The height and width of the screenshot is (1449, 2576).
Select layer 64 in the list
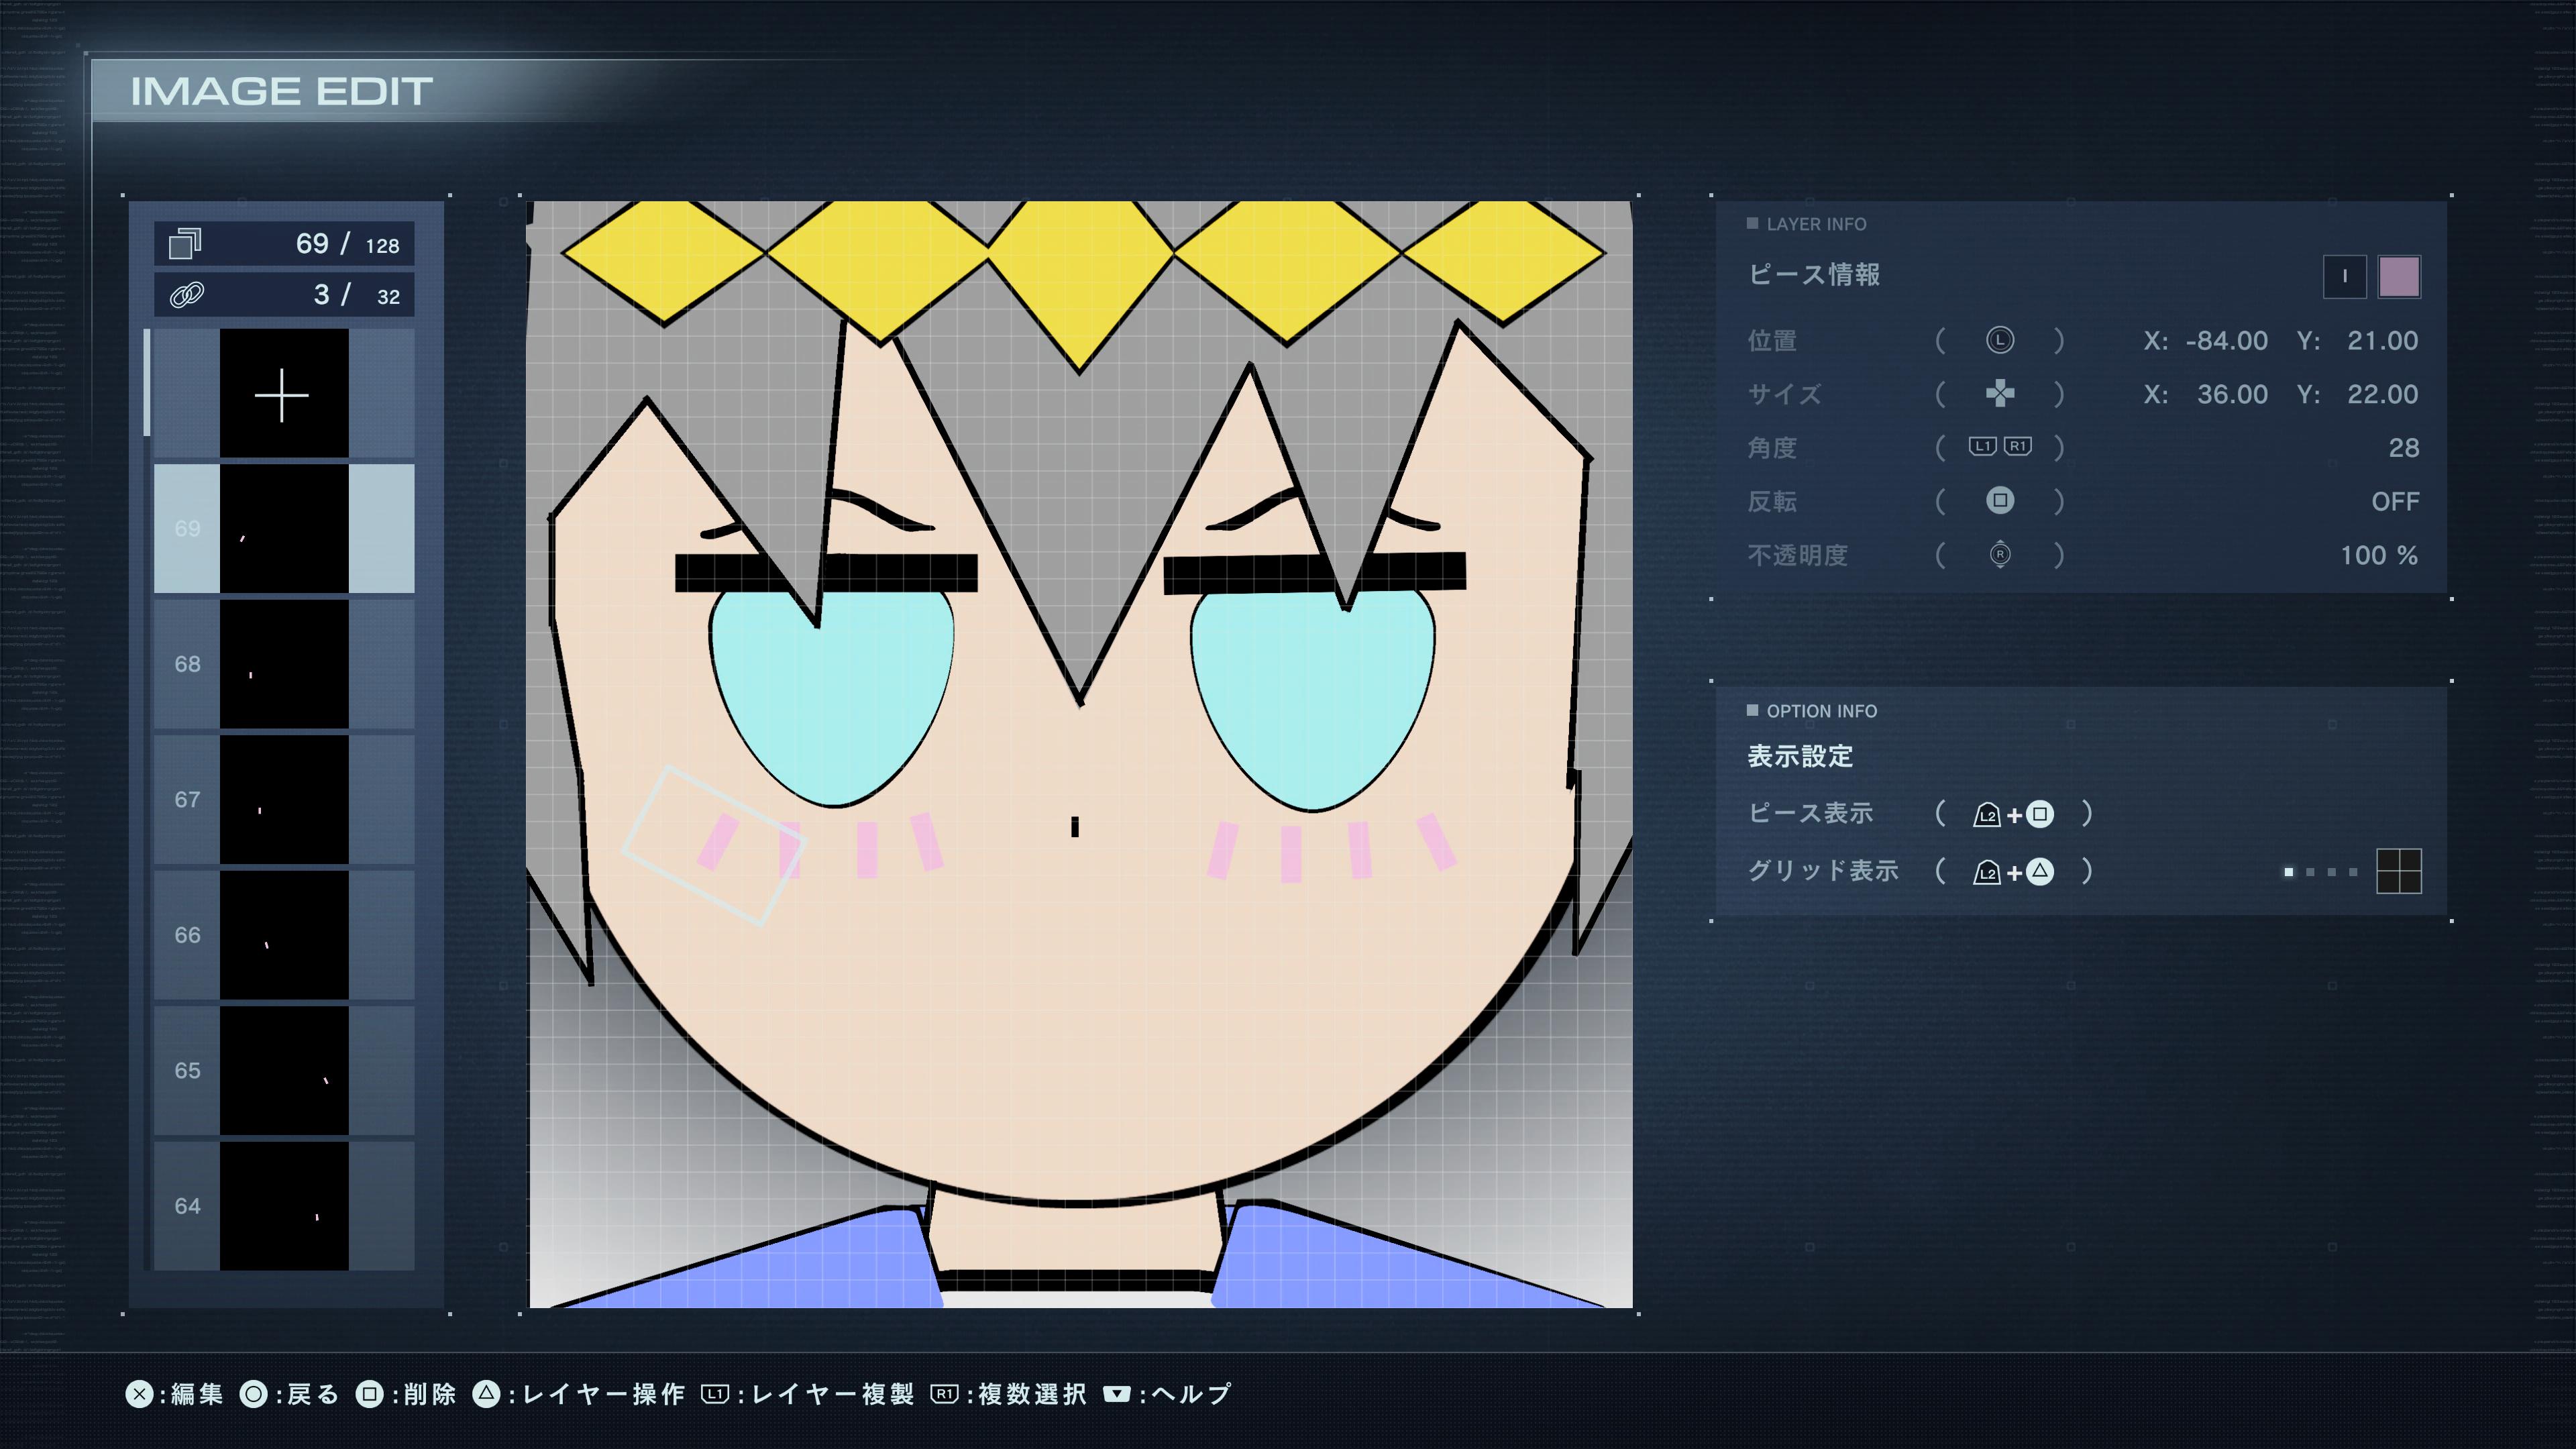284,1206
